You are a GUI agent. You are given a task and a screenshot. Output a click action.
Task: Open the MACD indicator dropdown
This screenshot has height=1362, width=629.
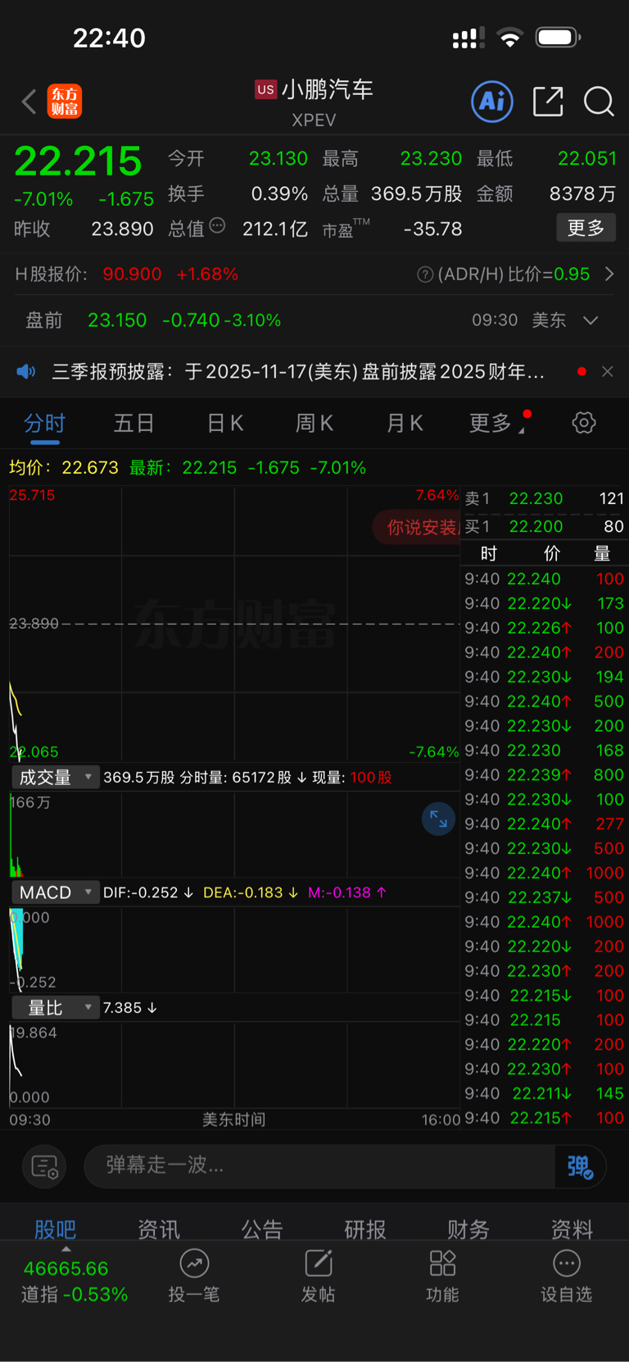pos(55,892)
